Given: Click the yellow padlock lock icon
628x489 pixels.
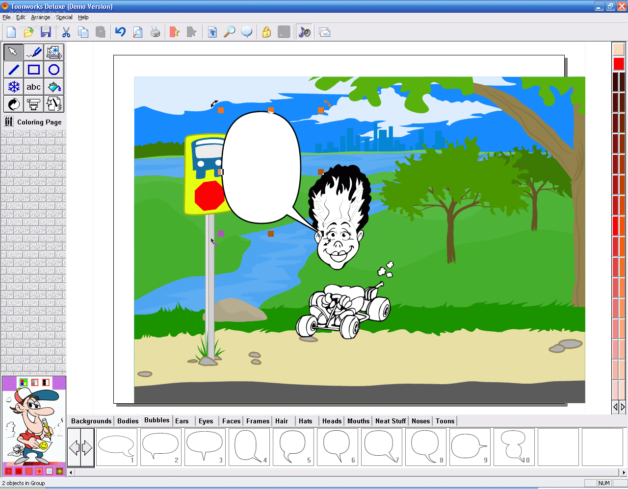Looking at the screenshot, I should point(266,32).
